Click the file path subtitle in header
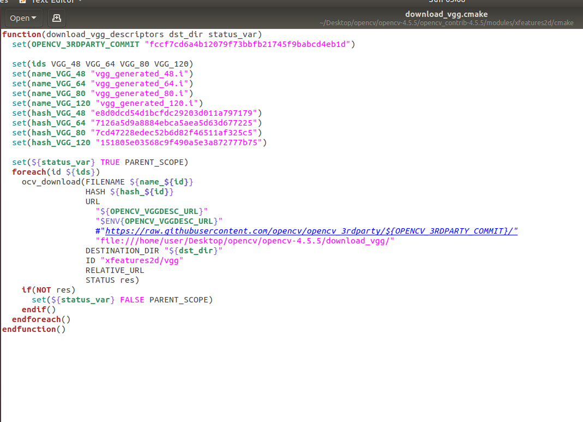This screenshot has height=422, width=583. click(x=446, y=23)
